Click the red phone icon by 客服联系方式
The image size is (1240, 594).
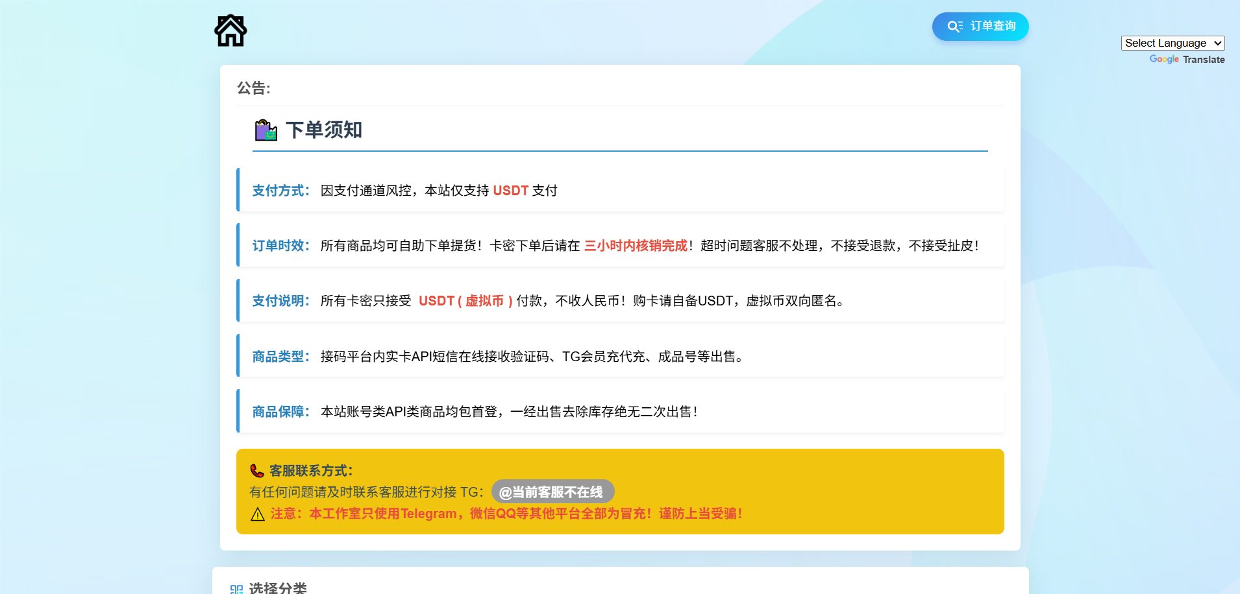coord(257,471)
